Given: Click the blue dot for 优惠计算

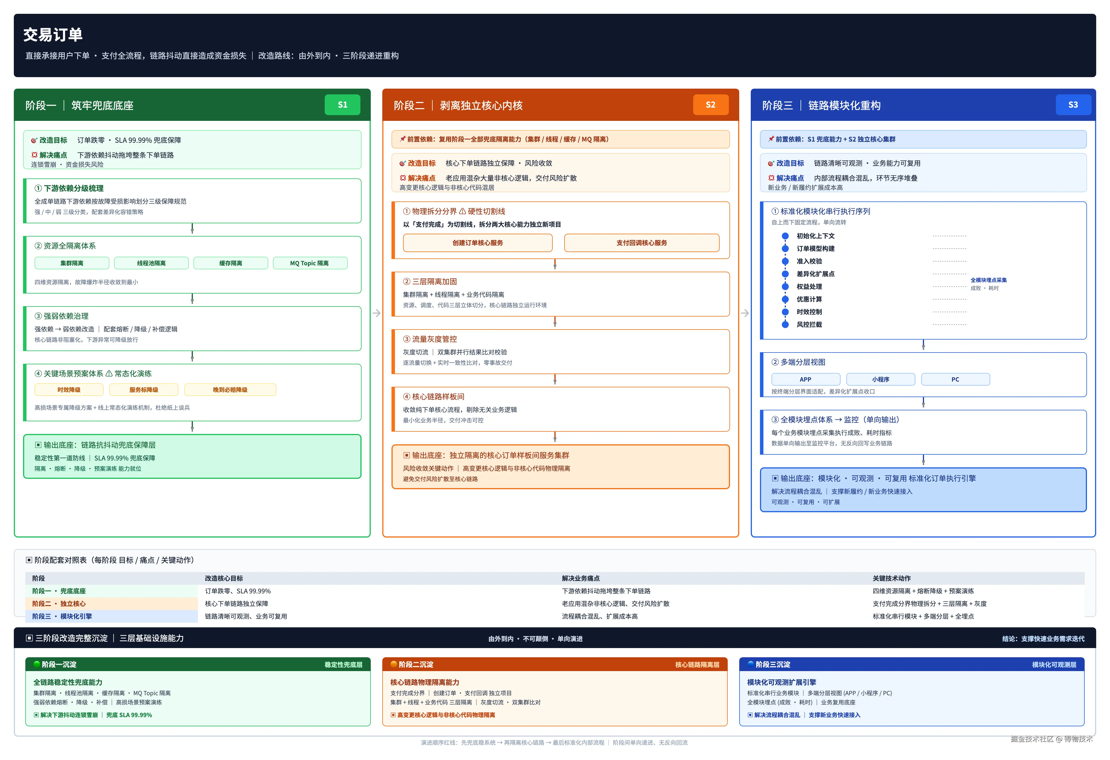Looking at the screenshot, I should (x=785, y=299).
